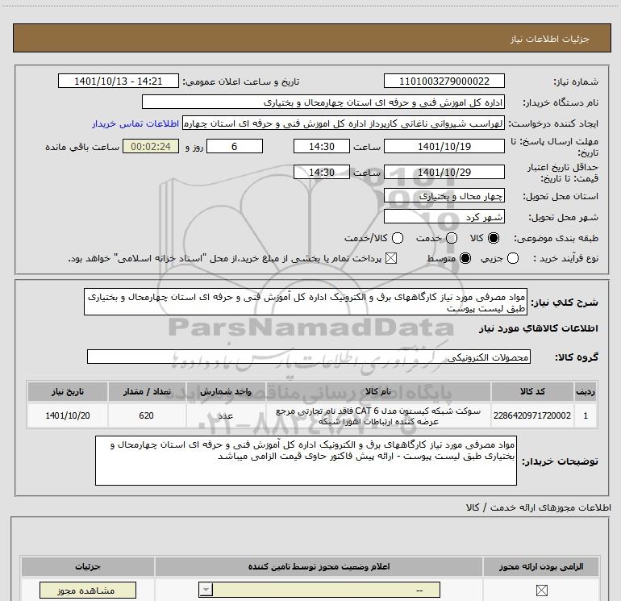Click the مشاهده مجوز button

88,591
